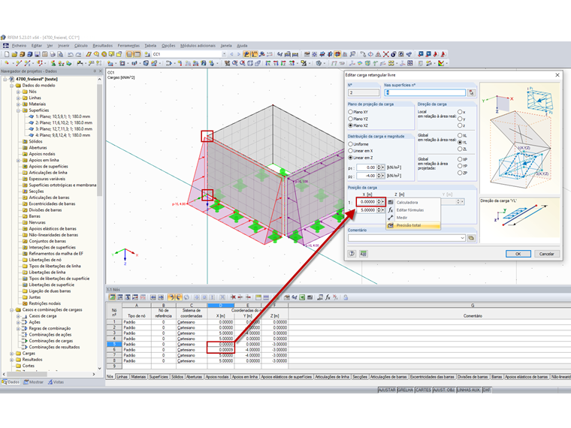Screen dimensions: 571x428
Task: Switch to Mostrar navigator tab
Action: (x=34, y=382)
